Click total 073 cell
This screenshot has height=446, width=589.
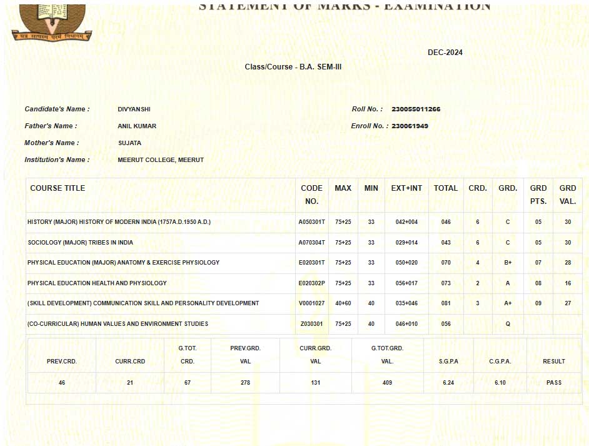point(446,283)
